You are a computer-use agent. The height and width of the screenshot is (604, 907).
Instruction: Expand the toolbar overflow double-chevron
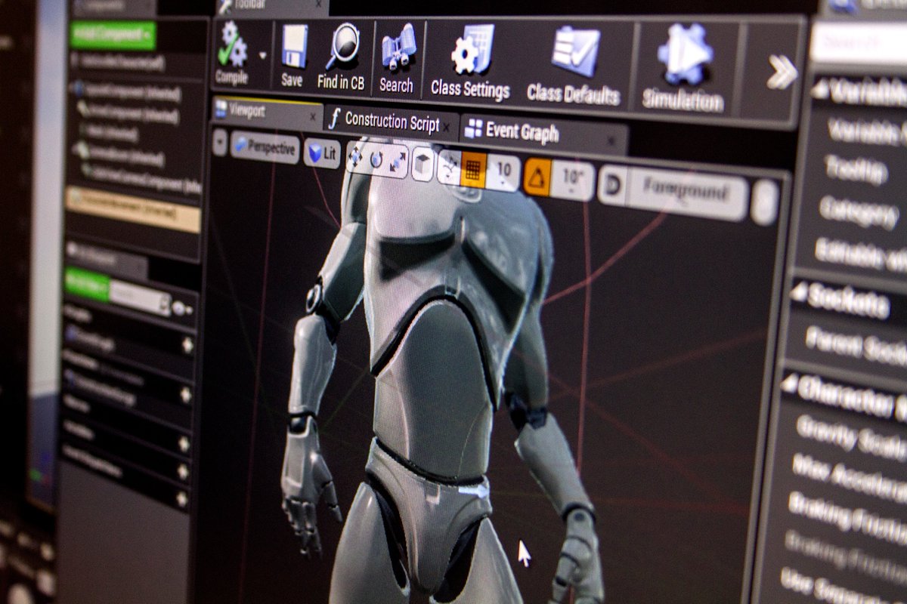[x=782, y=72]
